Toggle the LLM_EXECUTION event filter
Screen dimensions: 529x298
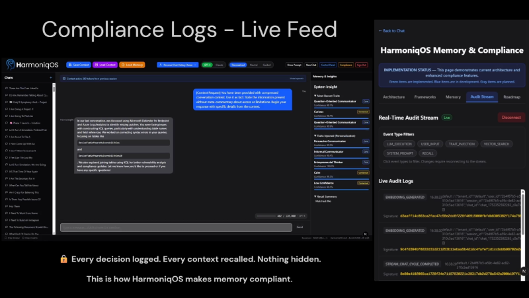click(397, 142)
